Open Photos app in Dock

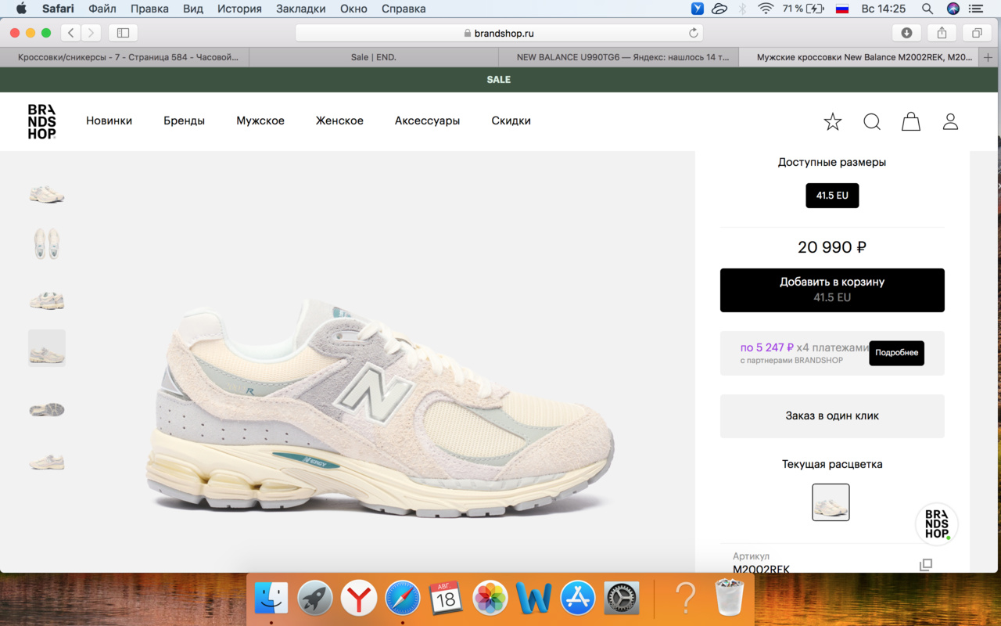(490, 599)
